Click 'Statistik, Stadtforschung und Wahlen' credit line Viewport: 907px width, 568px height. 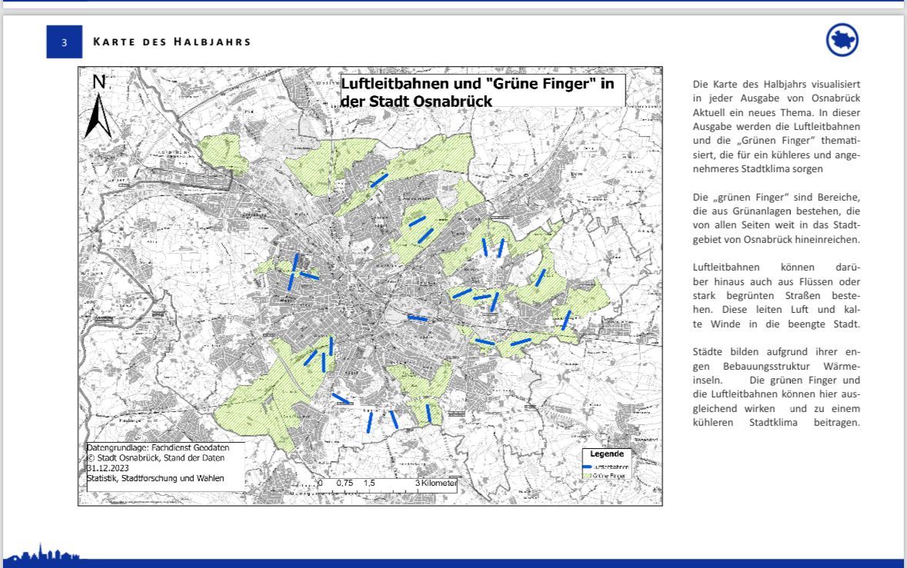tap(156, 478)
